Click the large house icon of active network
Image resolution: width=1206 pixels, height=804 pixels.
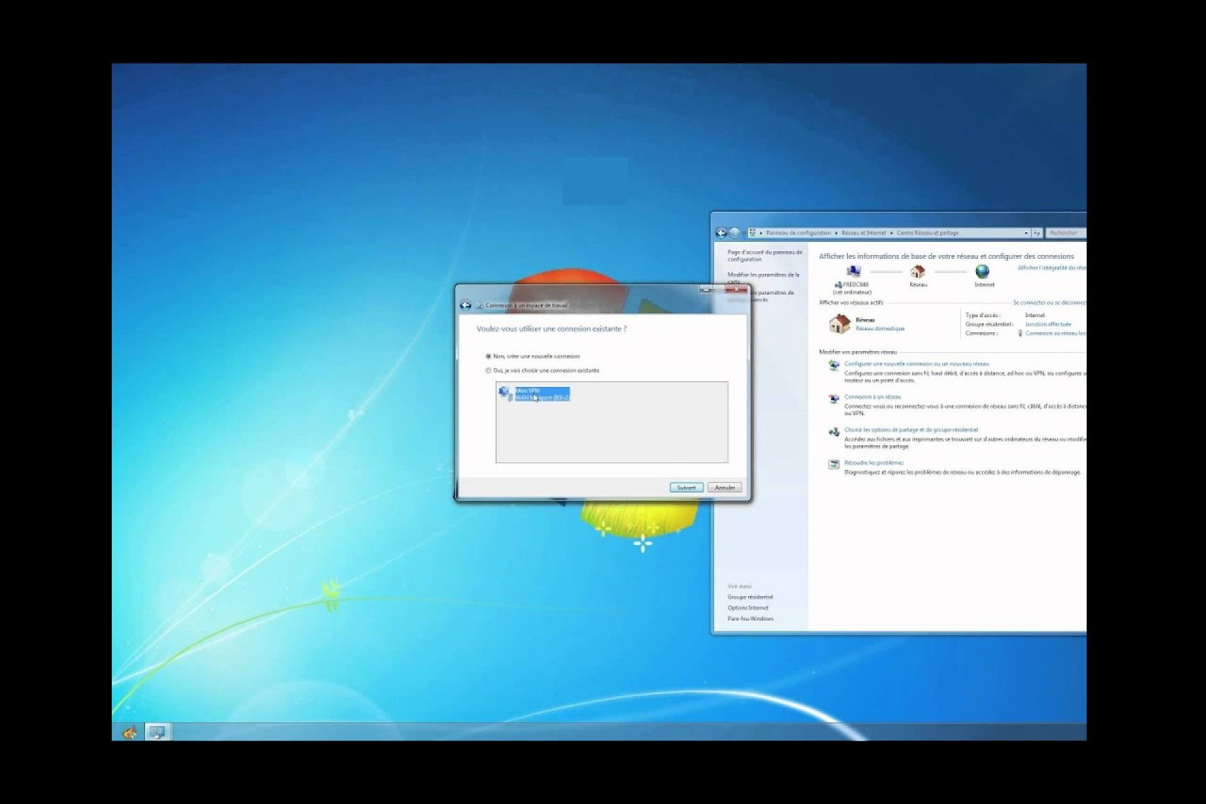tap(839, 324)
